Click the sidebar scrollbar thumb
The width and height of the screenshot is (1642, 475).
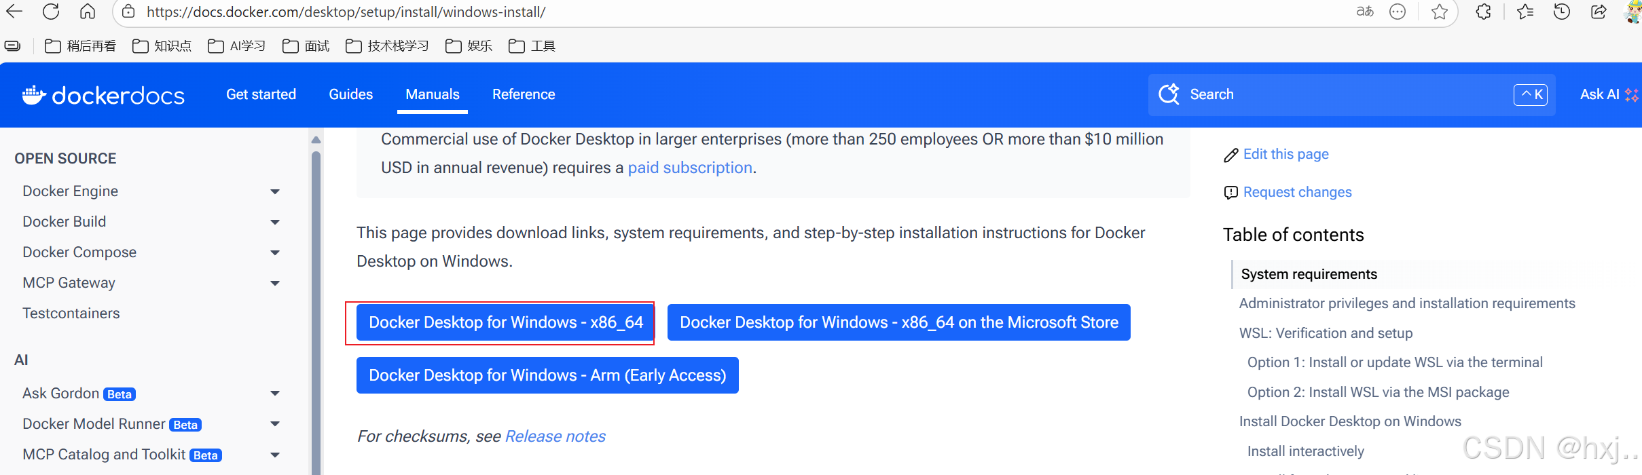(316, 312)
